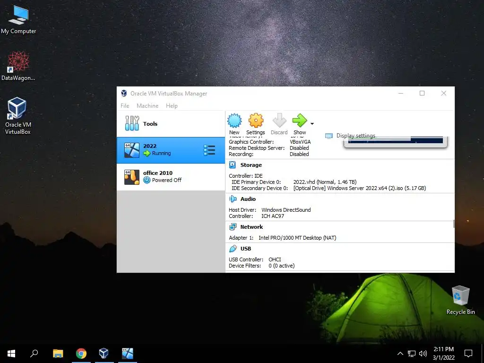Viewport: 484px width, 363px height.
Task: Open Oracle VM VirtualBox desktop shortcut
Action: (17, 116)
